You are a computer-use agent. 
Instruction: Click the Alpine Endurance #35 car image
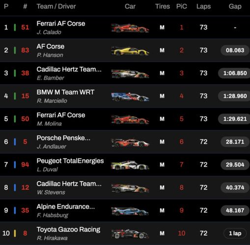pos(130,211)
